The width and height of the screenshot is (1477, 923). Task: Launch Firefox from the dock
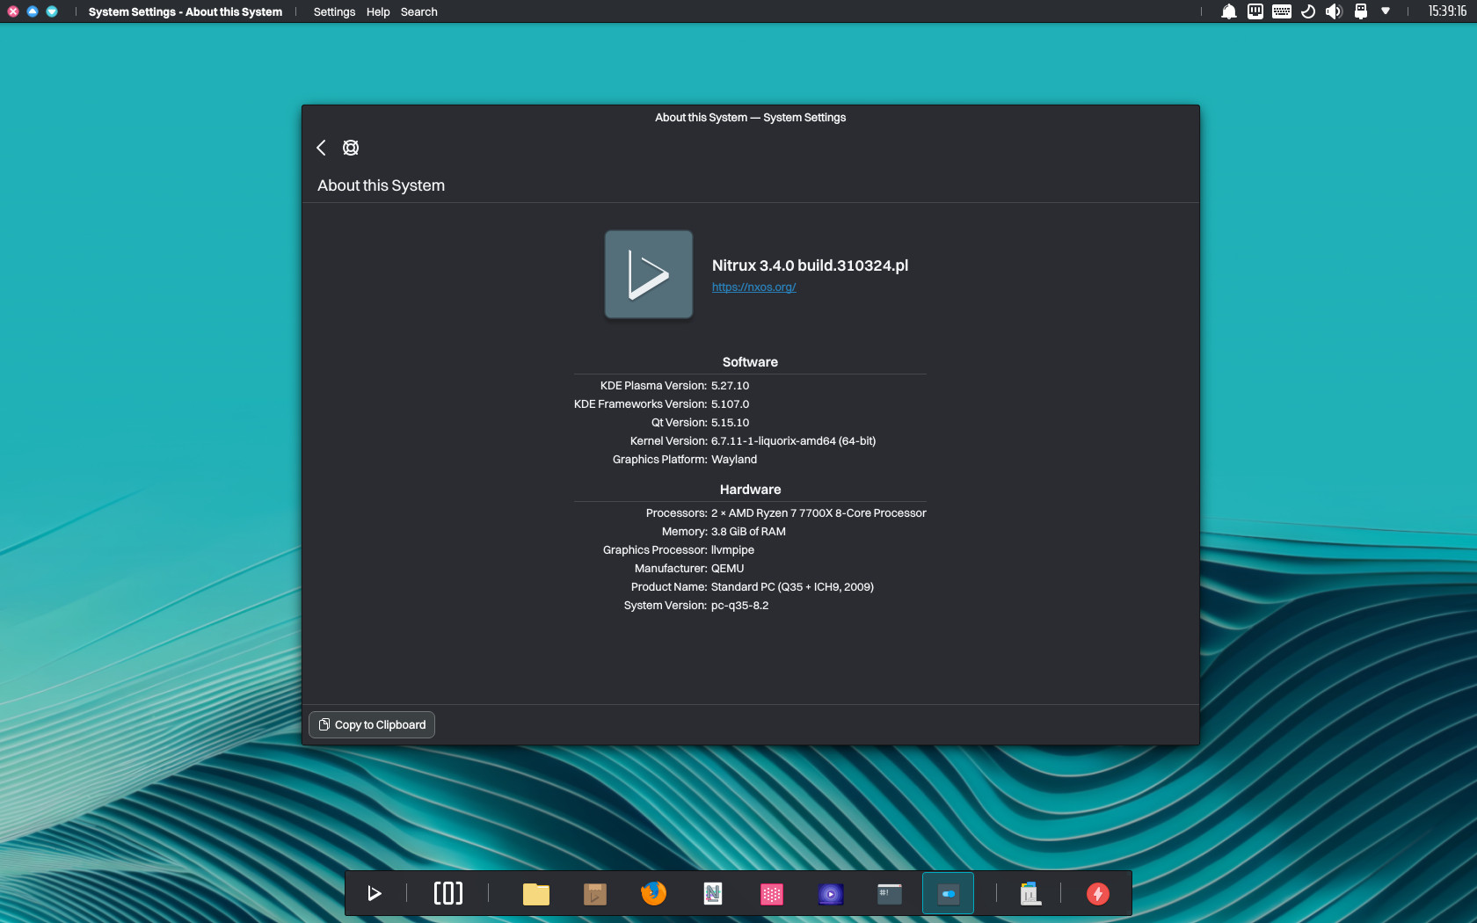click(x=654, y=894)
